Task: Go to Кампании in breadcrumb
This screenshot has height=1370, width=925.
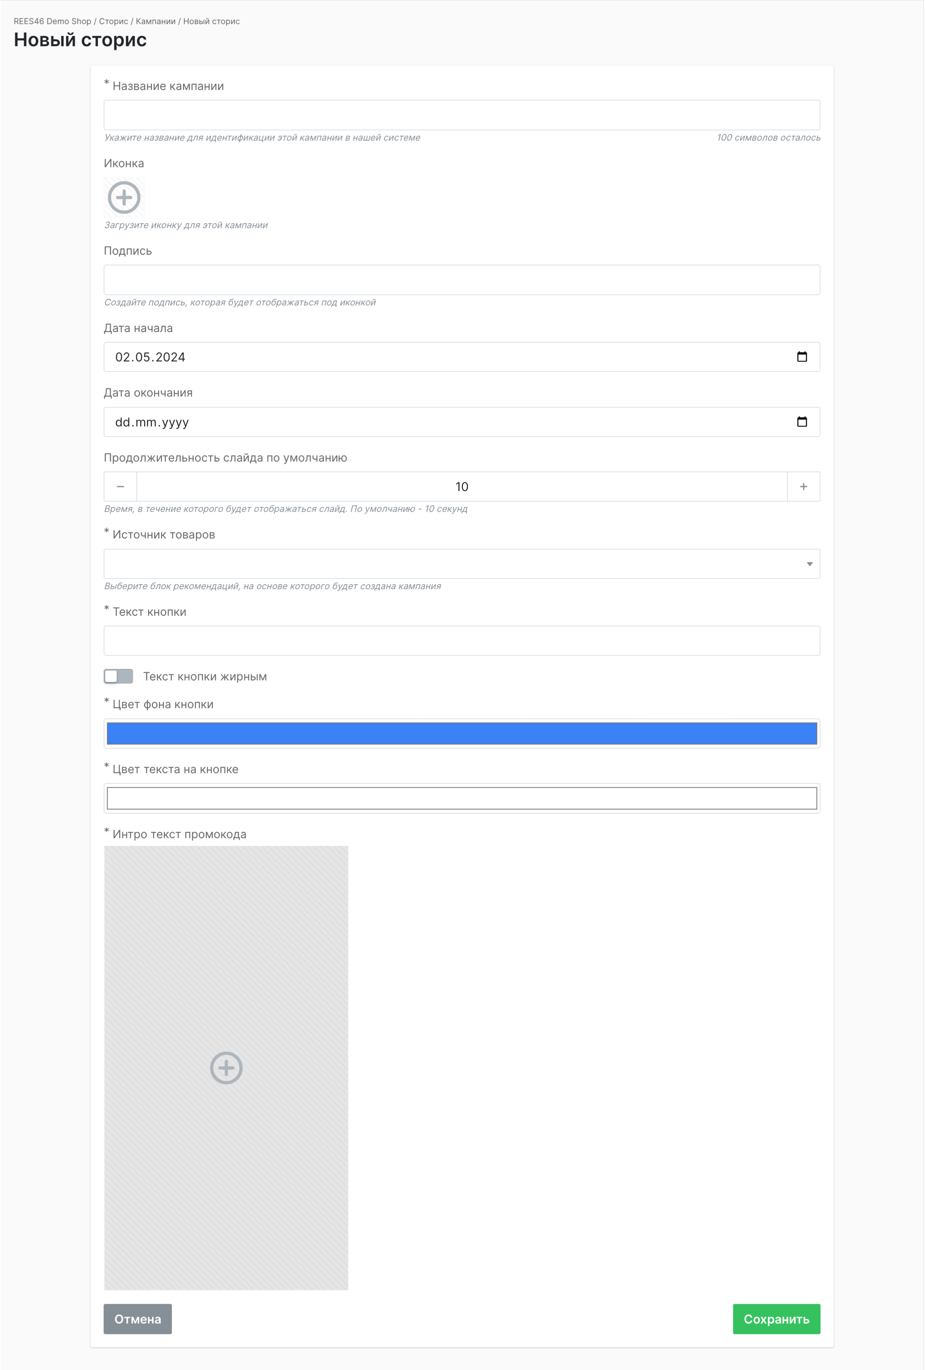Action: [156, 21]
